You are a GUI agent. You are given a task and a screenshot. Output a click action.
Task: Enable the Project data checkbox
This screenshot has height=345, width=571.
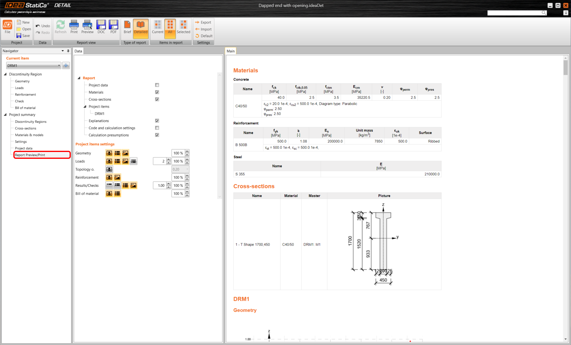pos(157,85)
